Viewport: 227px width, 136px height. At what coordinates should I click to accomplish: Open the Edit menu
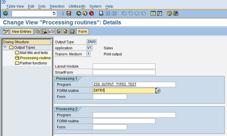[x=31, y=7]
